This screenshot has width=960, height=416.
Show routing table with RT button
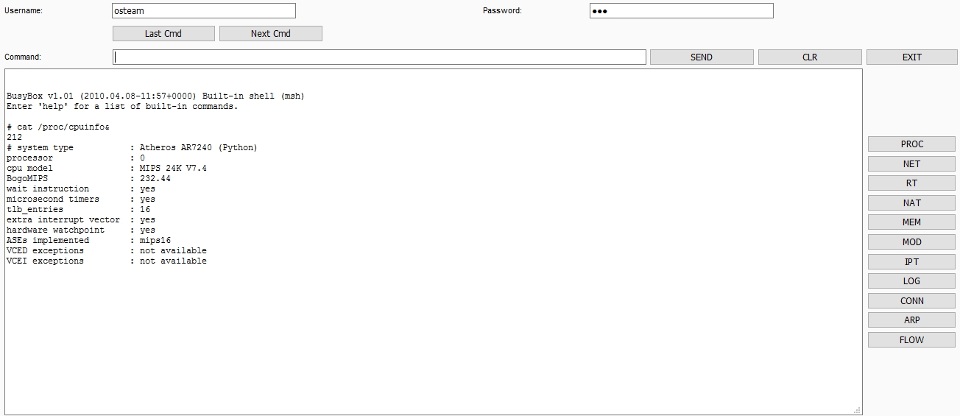click(911, 183)
